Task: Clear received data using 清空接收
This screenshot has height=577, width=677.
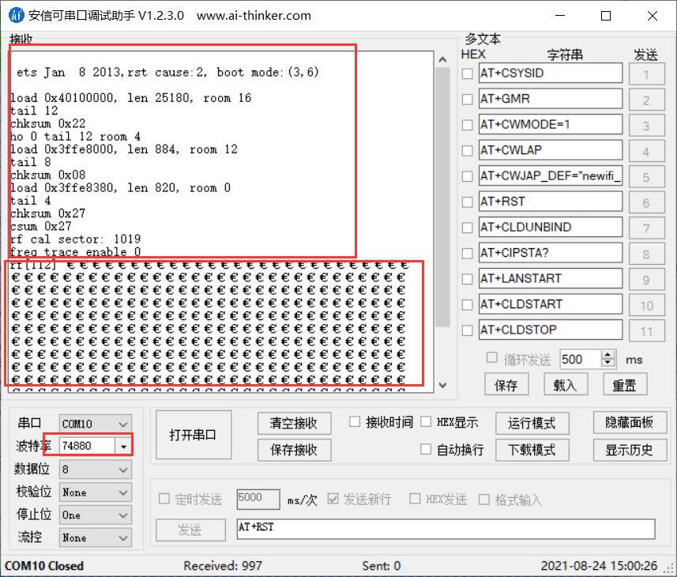Action: (294, 423)
